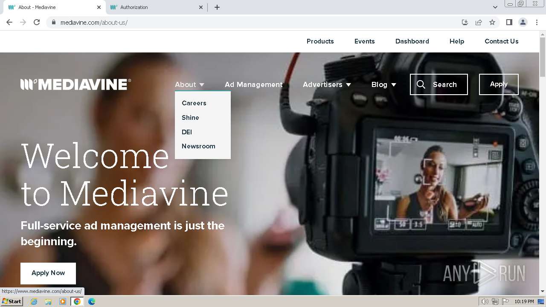The height and width of the screenshot is (307, 546).
Task: Click the Search box label
Action: [444, 84]
